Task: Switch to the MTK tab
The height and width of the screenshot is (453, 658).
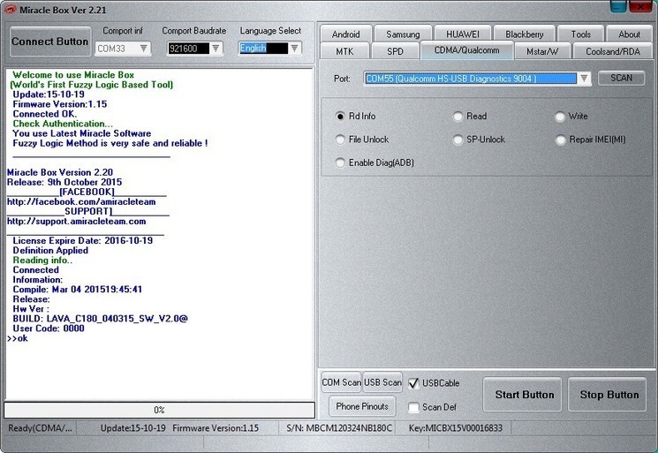Action: (344, 51)
